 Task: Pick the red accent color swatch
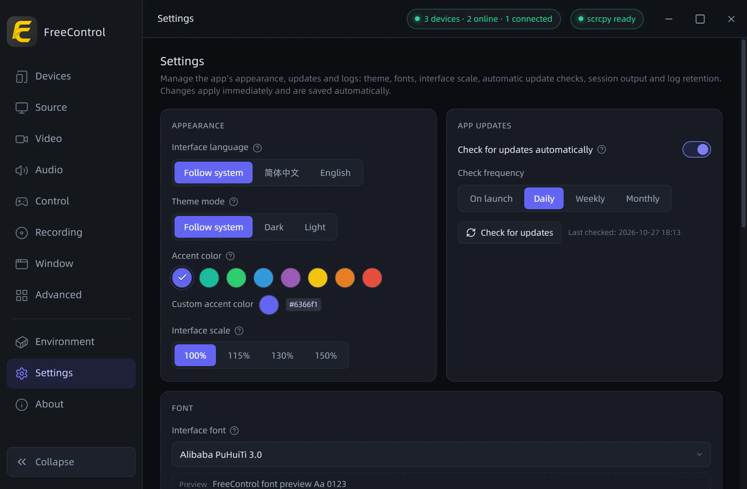click(x=372, y=278)
